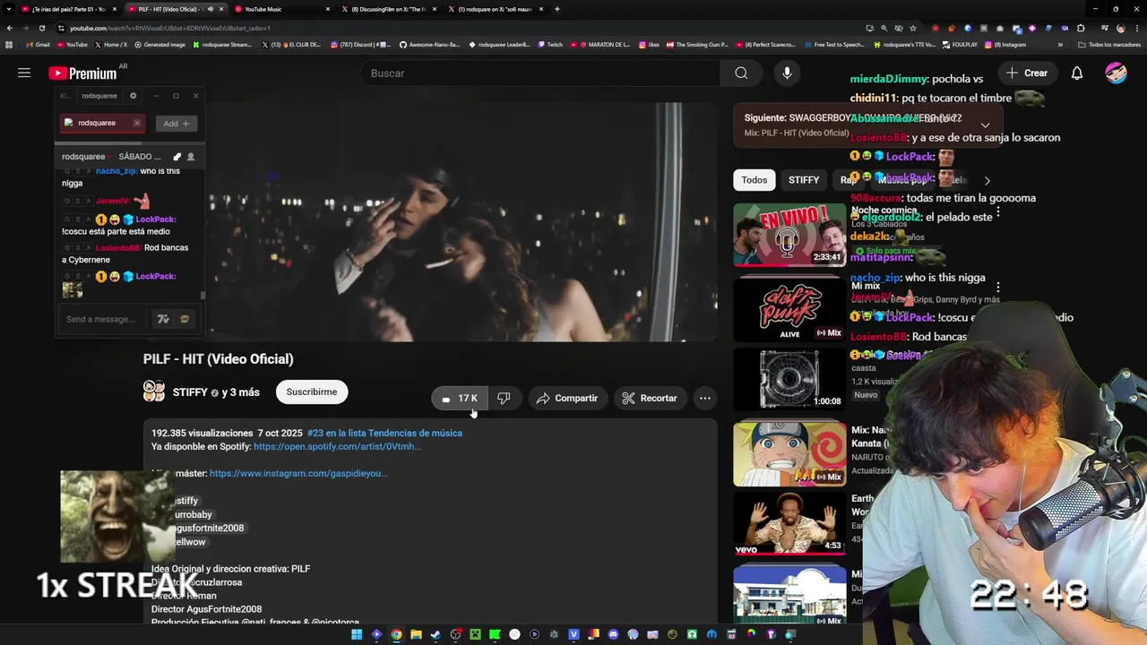The width and height of the screenshot is (1147, 645).
Task: Like the video with 17 K button
Action: [460, 398]
